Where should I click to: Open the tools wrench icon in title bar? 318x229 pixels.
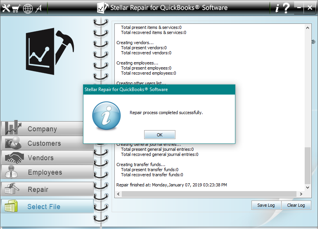6,8
